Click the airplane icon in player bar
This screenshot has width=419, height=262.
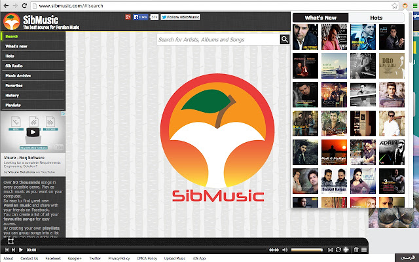tap(346, 250)
